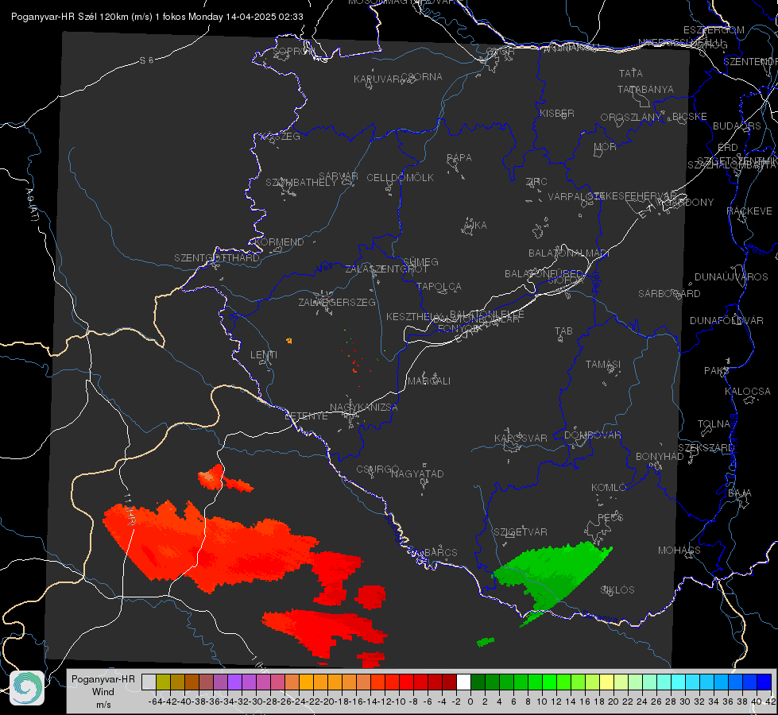778x715 pixels.
Task: Click the Poganyvar-HR Wind m/s legend label
Action: (x=103, y=692)
